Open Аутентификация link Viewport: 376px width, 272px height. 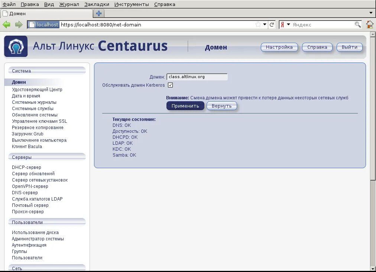pyautogui.click(x=29, y=245)
